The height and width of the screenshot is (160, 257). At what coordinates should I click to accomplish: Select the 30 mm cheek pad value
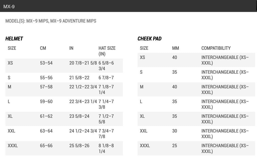pos(174,131)
